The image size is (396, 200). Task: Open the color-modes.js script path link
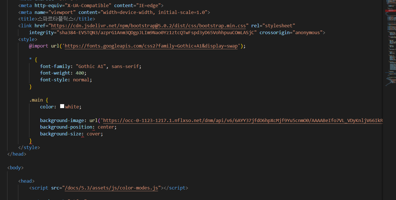[x=111, y=188]
